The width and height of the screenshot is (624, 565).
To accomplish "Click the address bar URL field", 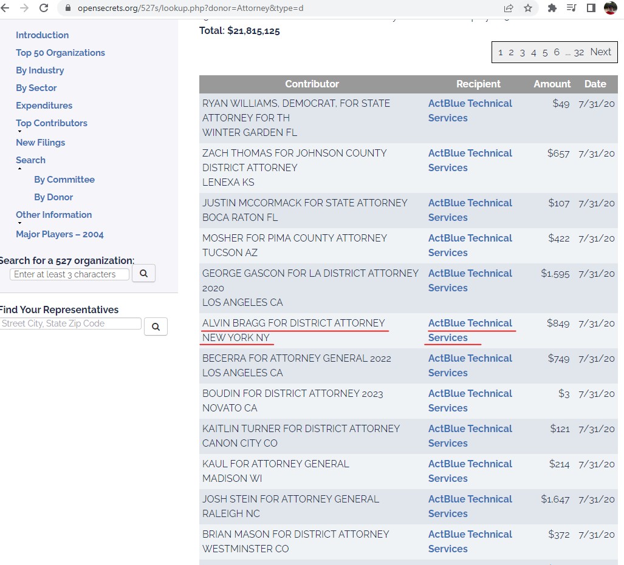I will [278, 8].
